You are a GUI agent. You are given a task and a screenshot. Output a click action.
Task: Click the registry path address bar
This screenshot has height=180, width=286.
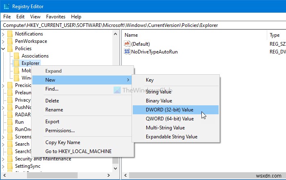(x=143, y=25)
